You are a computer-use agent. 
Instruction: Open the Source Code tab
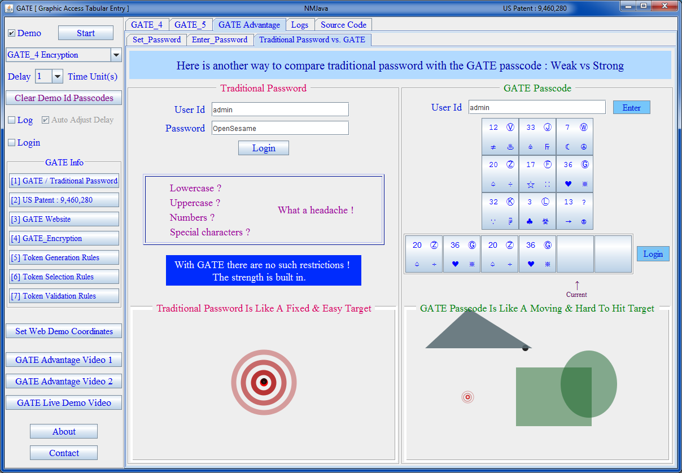[343, 25]
